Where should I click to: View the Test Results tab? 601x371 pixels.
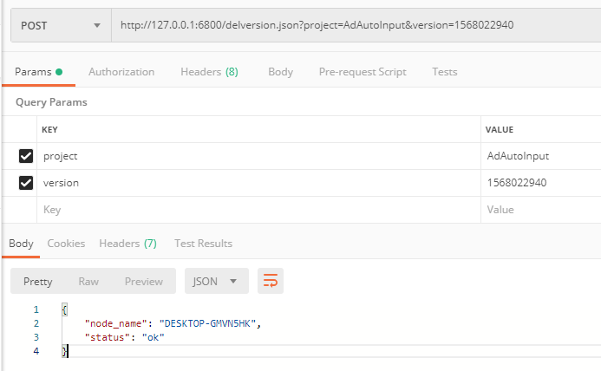[203, 244]
